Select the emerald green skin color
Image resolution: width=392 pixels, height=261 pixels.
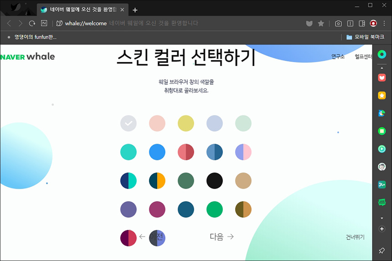pos(215,210)
